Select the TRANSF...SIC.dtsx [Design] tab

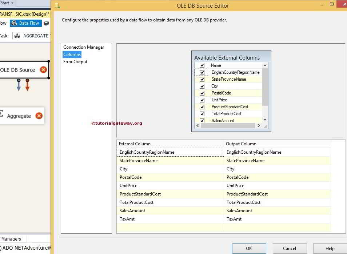tap(25, 14)
